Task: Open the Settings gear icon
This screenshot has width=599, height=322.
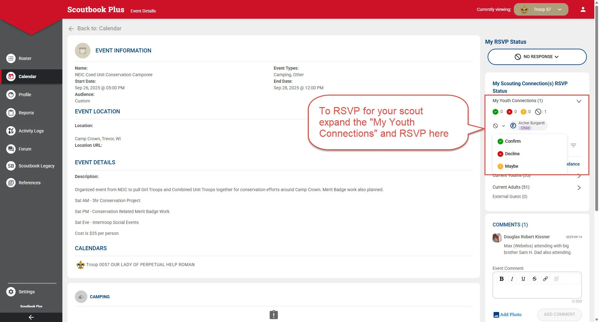Action: (x=11, y=292)
